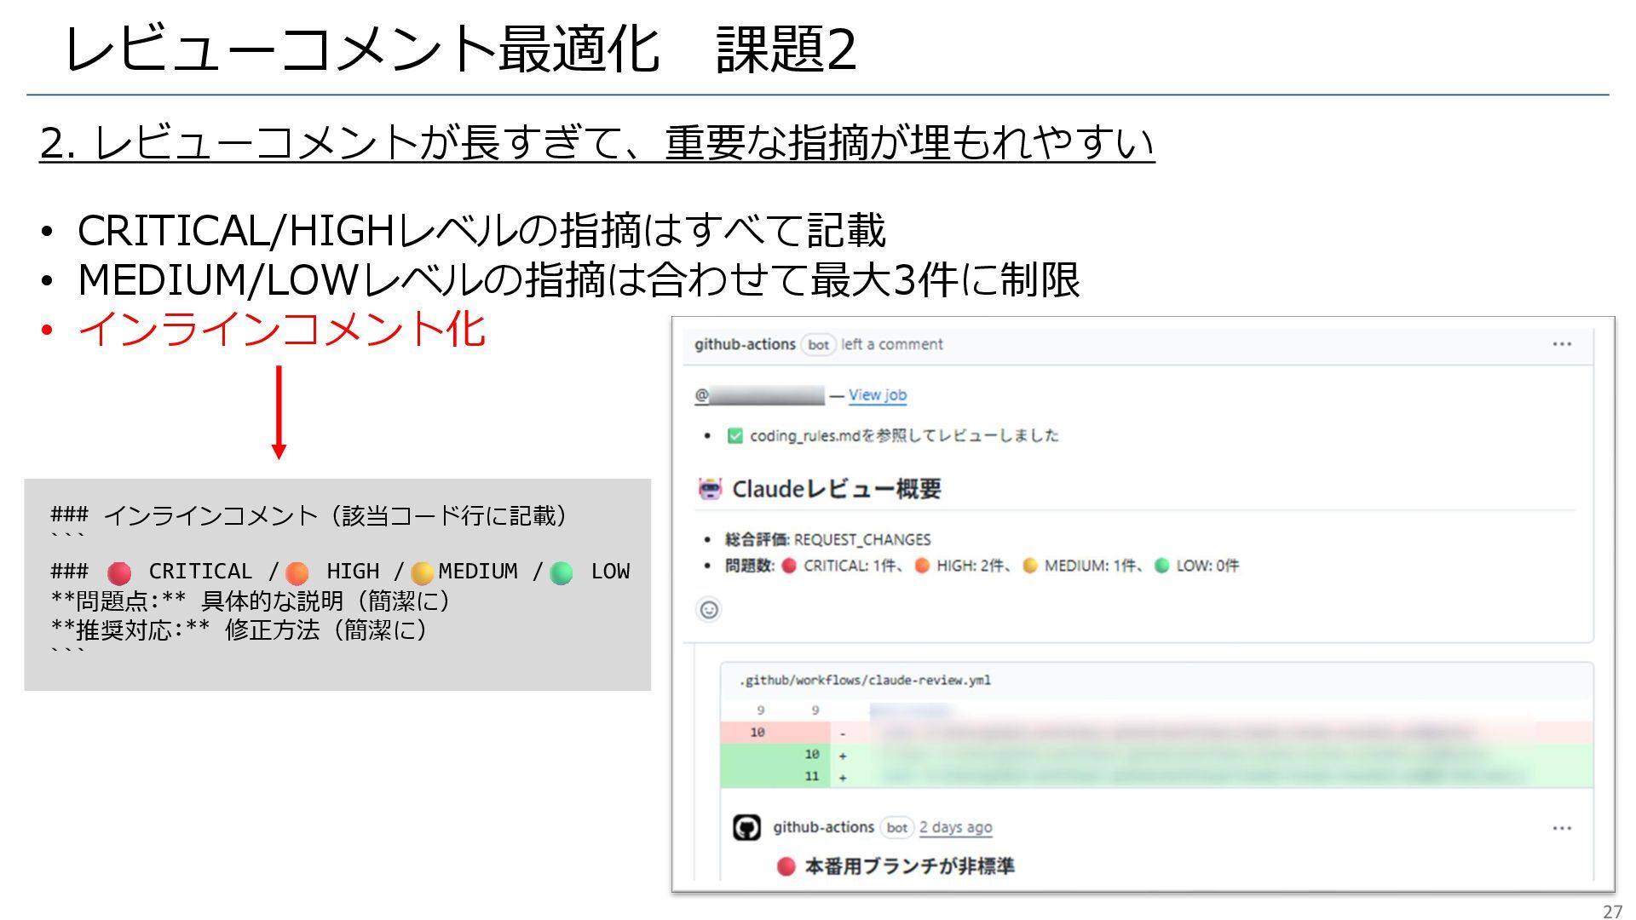This screenshot has height=920, width=1636.
Task: Click the top bot badge after github-actions
Action: click(x=818, y=345)
